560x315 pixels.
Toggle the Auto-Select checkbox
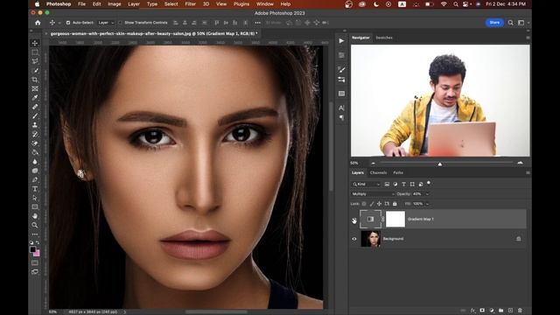[68, 23]
